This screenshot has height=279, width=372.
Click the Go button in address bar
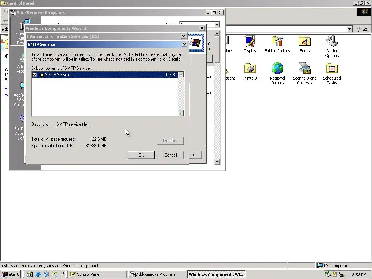362,29
